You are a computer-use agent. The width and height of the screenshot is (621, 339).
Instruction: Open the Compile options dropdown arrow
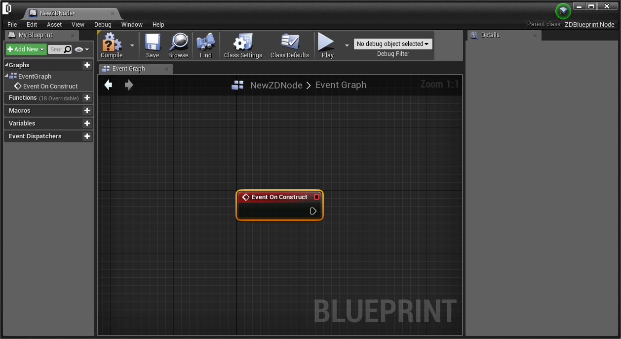click(132, 45)
